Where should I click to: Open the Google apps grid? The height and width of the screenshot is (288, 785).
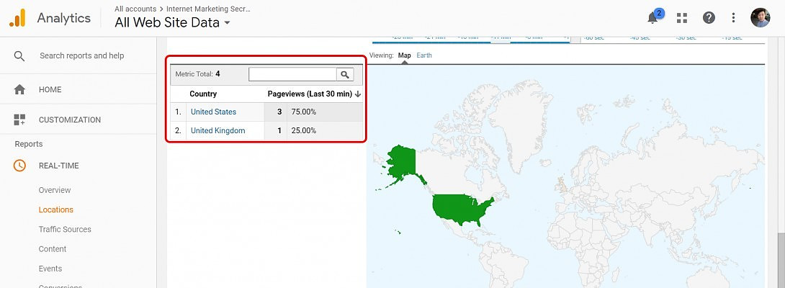click(682, 18)
